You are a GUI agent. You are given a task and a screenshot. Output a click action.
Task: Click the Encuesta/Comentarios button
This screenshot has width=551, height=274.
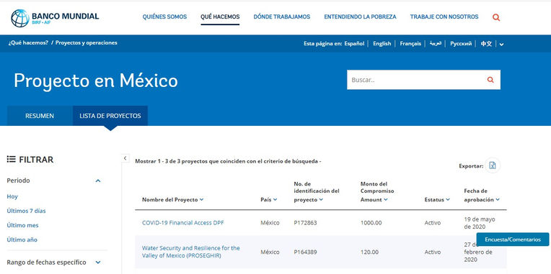click(513, 239)
